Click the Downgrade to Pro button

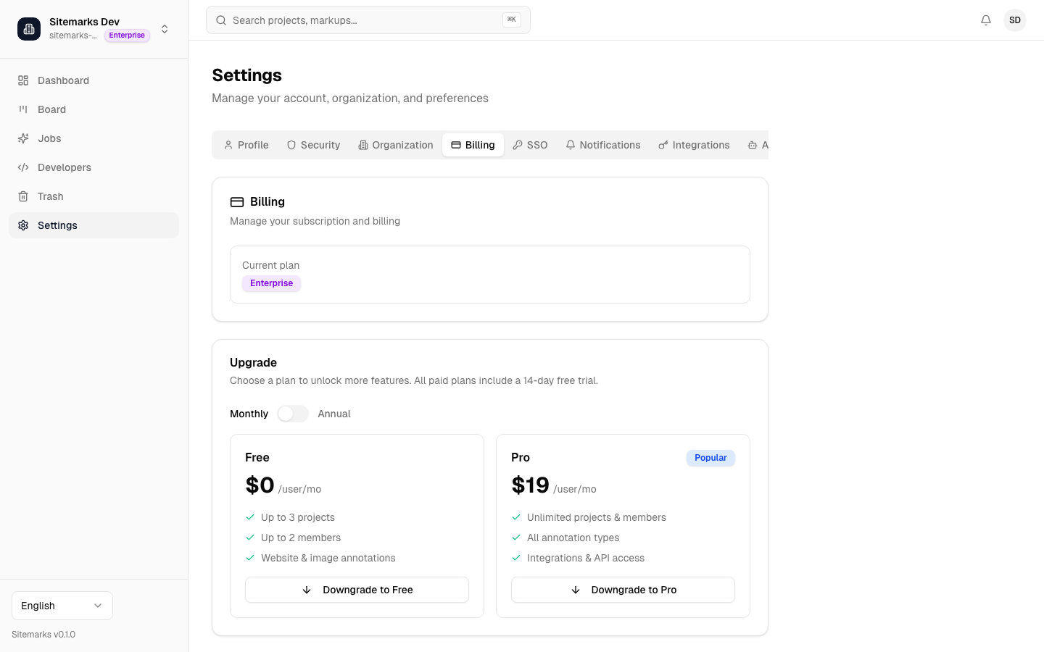click(623, 590)
